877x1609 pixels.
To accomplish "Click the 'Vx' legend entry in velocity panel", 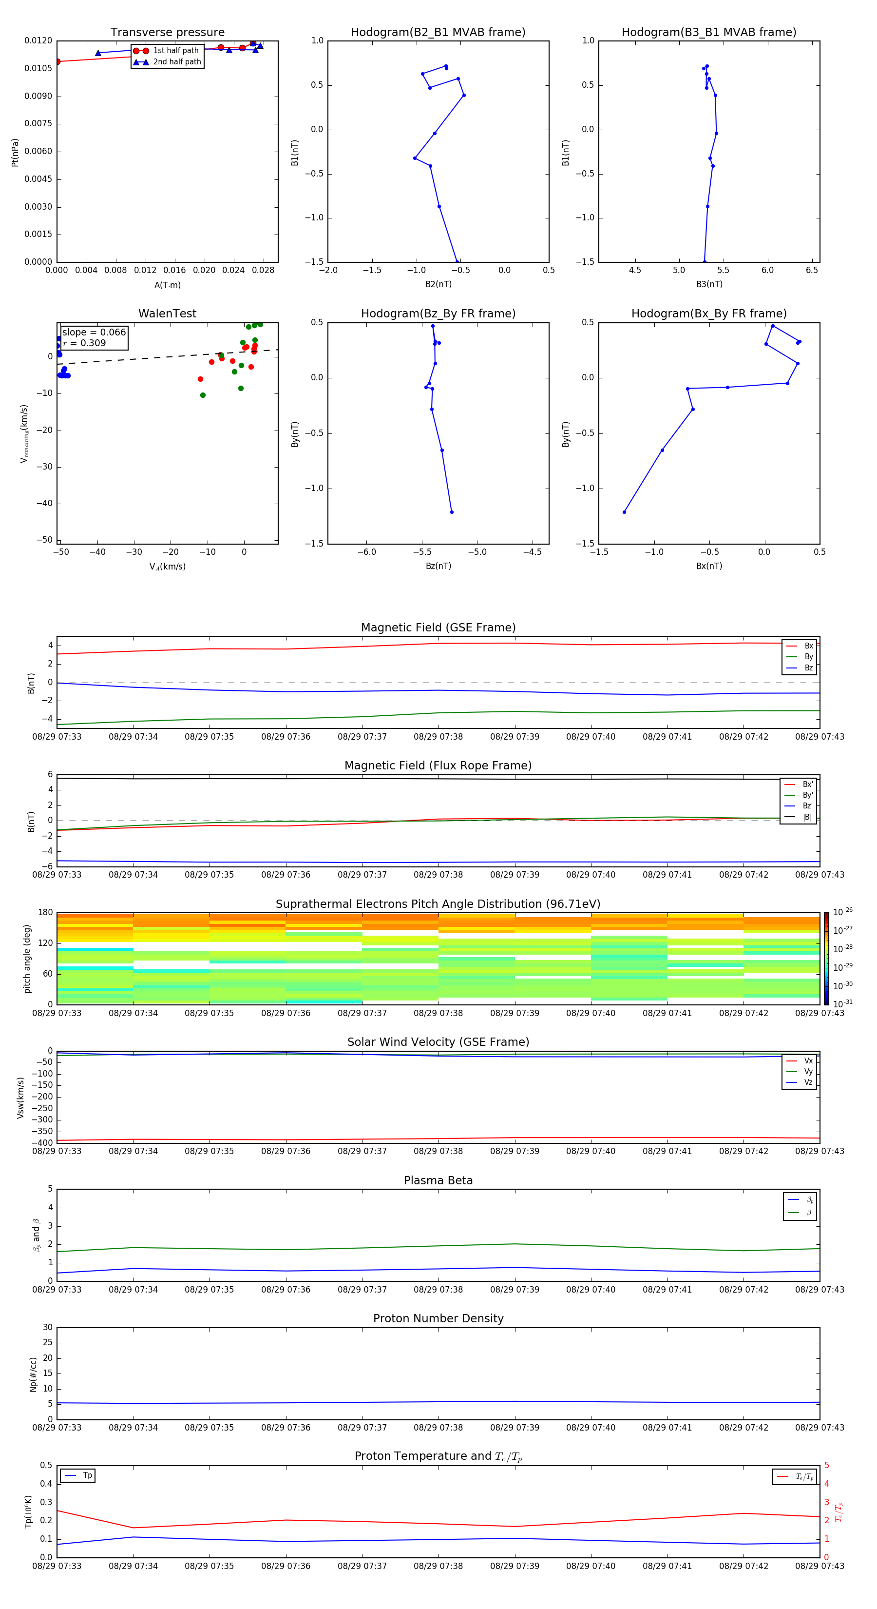I will tap(800, 1060).
